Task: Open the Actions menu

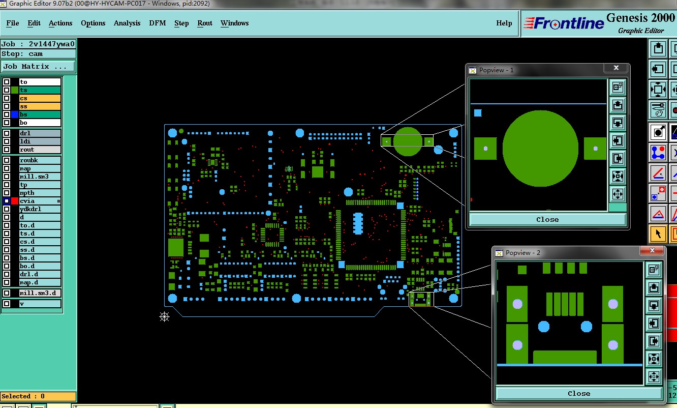Action: pos(60,23)
